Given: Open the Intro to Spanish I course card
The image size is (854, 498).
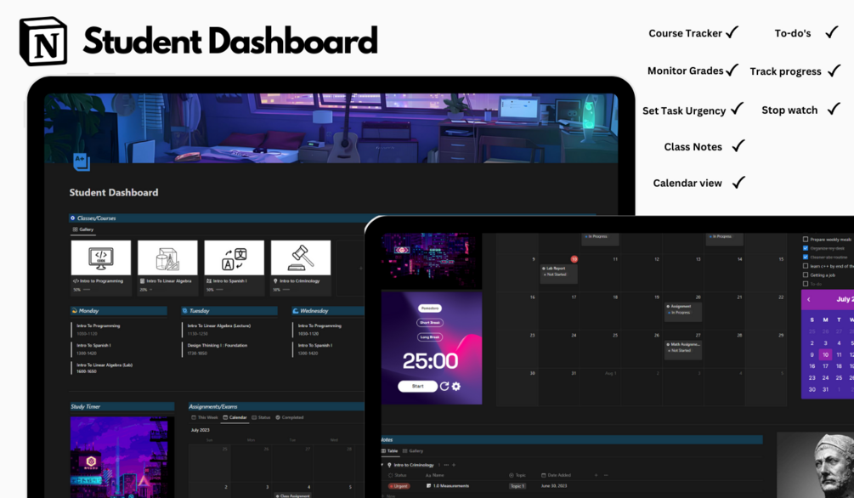Looking at the screenshot, I should [x=235, y=268].
